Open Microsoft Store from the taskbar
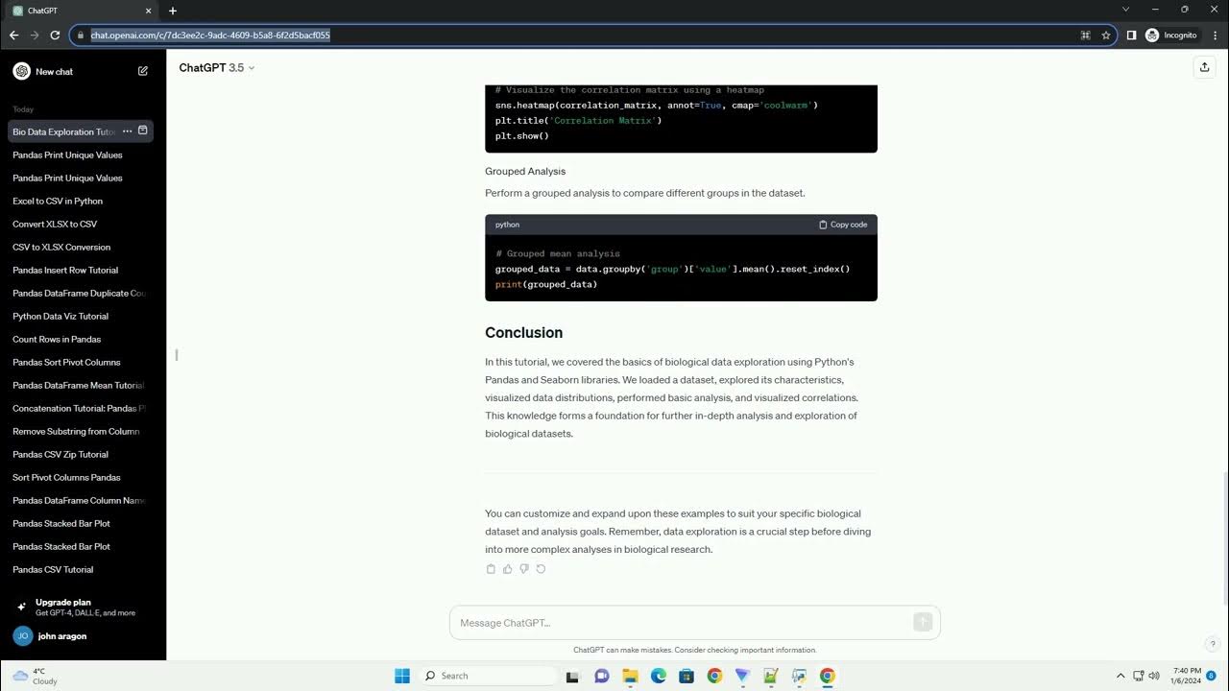 point(687,676)
